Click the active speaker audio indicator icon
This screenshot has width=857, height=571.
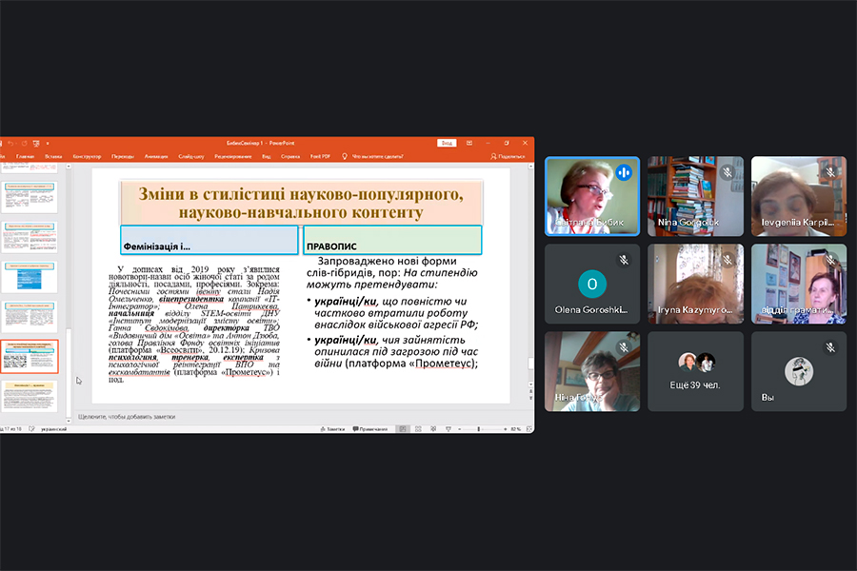click(x=624, y=172)
